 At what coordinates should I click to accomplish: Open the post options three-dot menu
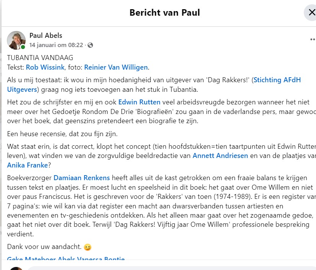click(x=312, y=39)
